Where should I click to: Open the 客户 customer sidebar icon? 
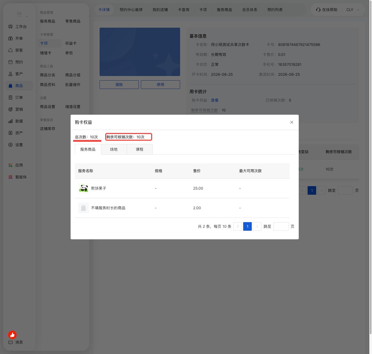(10, 74)
